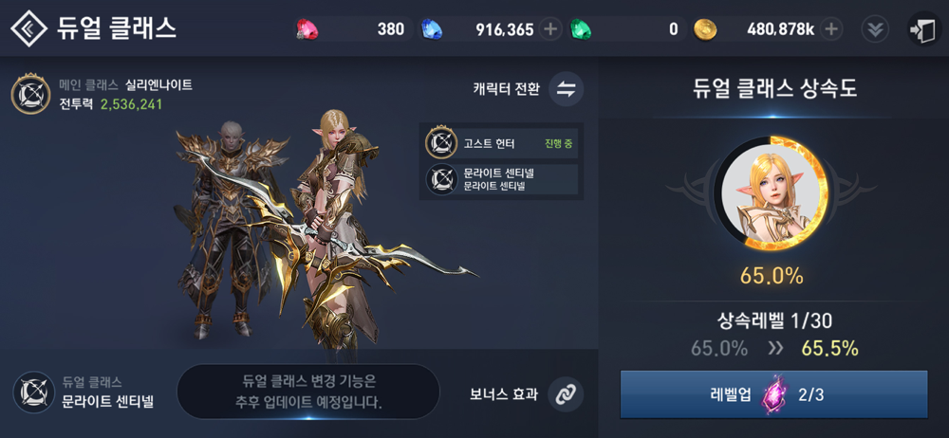Tap the green emerald currency icon

(581, 29)
